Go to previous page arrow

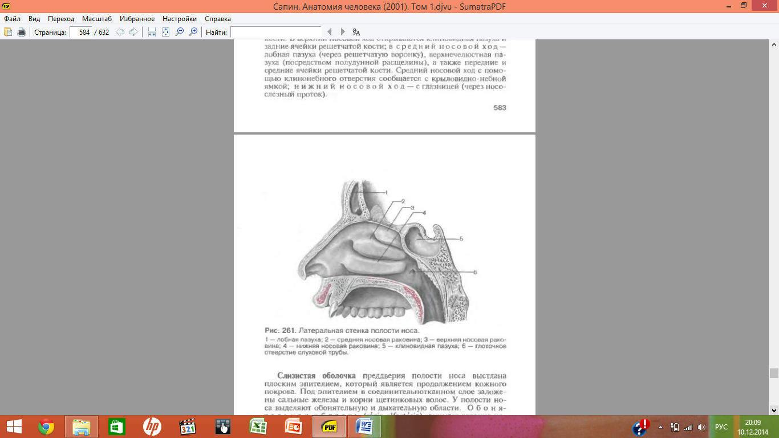point(120,32)
